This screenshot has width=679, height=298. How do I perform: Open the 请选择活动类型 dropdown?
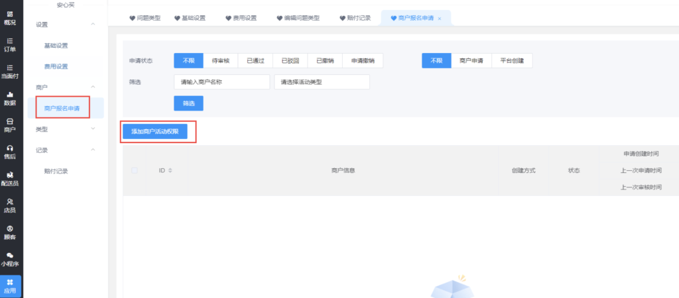coord(322,82)
